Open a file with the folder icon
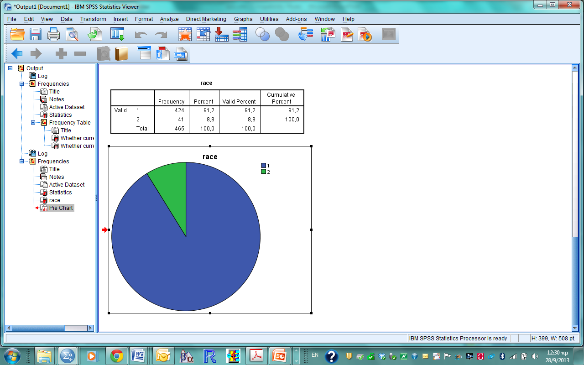The image size is (584, 365). (x=17, y=34)
